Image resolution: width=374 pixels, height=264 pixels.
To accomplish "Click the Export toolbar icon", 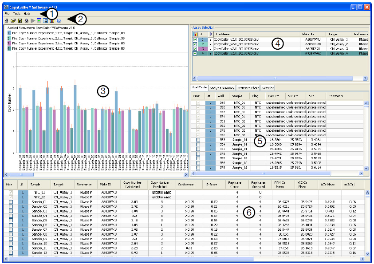I will (27, 20).
